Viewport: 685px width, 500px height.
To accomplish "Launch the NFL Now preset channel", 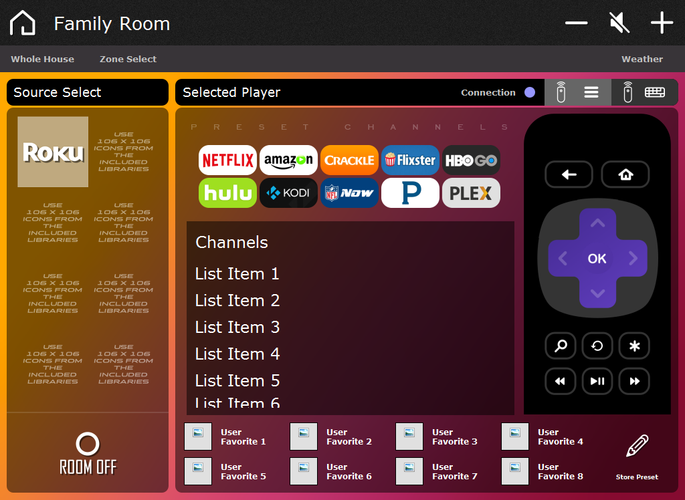I will (x=349, y=193).
